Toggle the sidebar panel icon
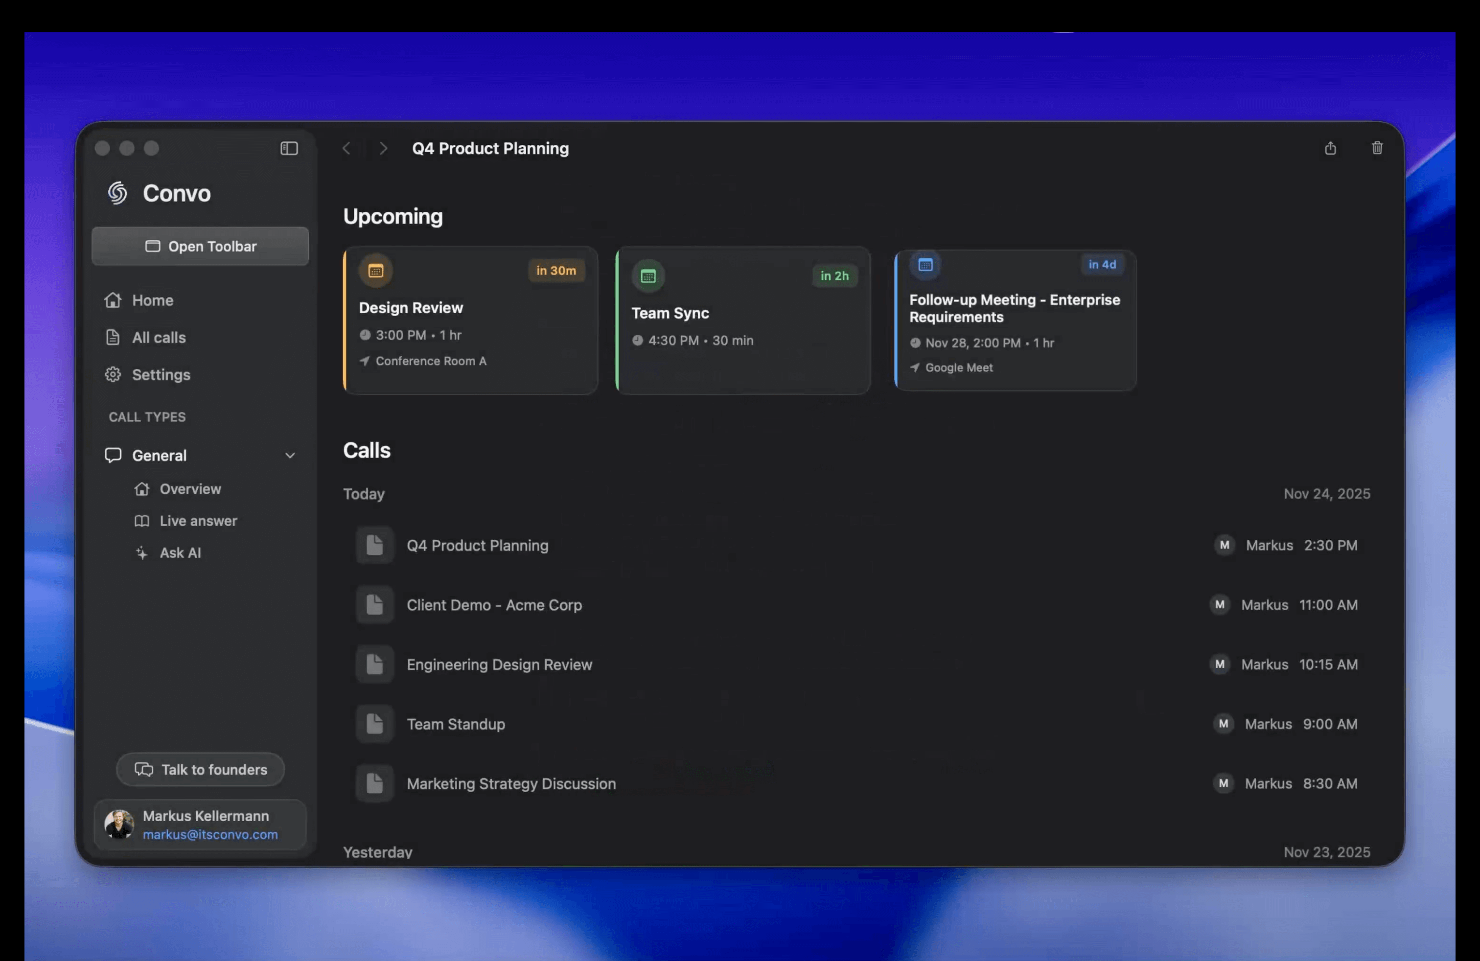Image resolution: width=1480 pixels, height=961 pixels. click(289, 148)
